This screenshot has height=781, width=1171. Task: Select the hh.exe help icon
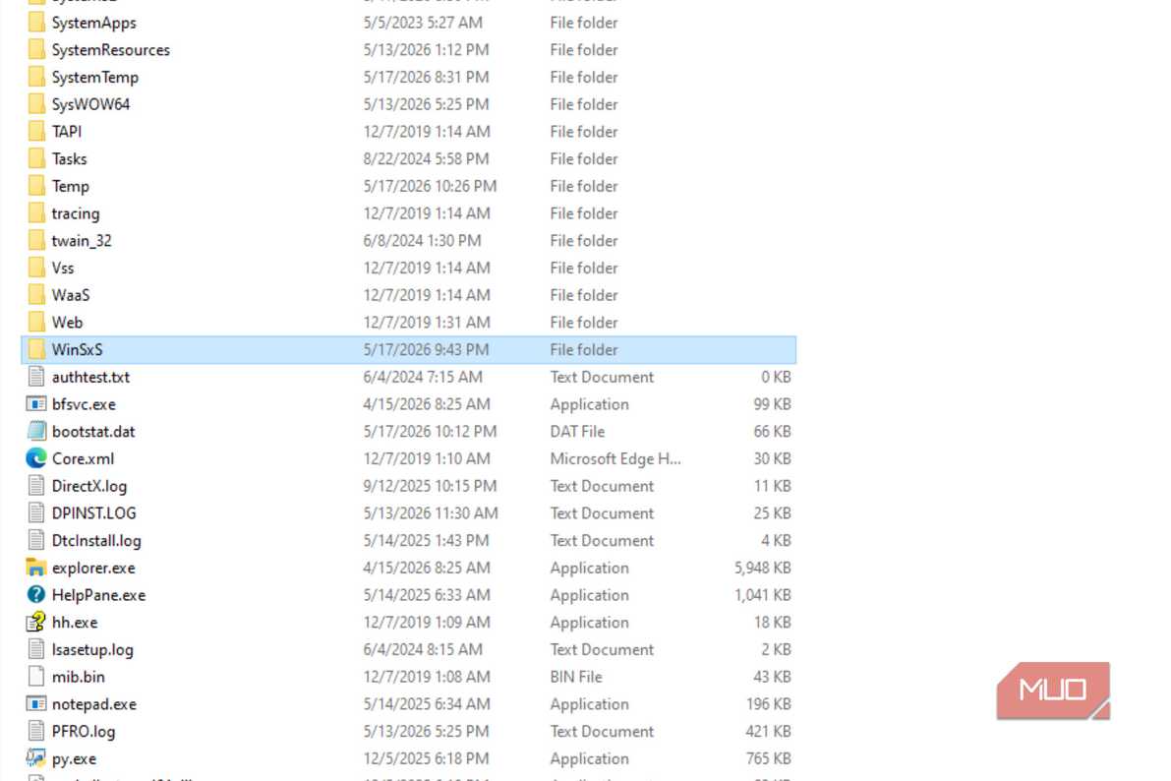point(35,623)
